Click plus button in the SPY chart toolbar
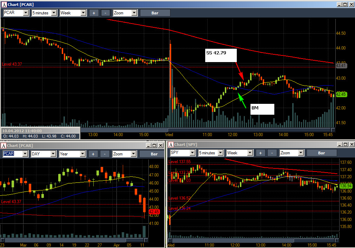Screen dimensions: 355x248 260,153
